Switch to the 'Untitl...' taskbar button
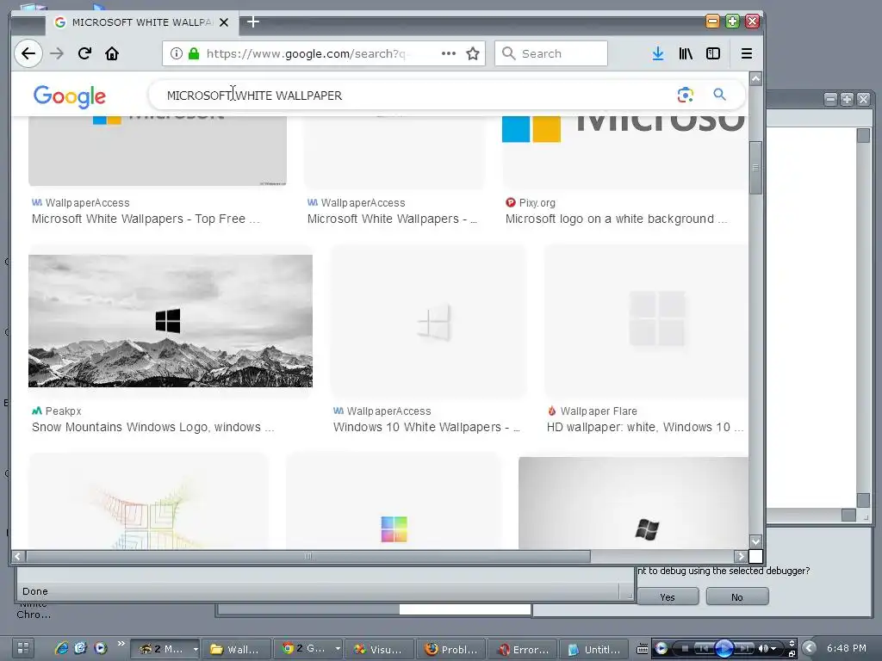The image size is (882, 661). coord(594,649)
